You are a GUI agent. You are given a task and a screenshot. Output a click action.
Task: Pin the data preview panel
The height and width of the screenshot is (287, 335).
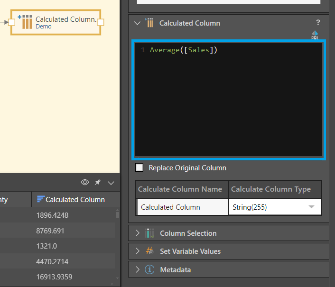98,182
